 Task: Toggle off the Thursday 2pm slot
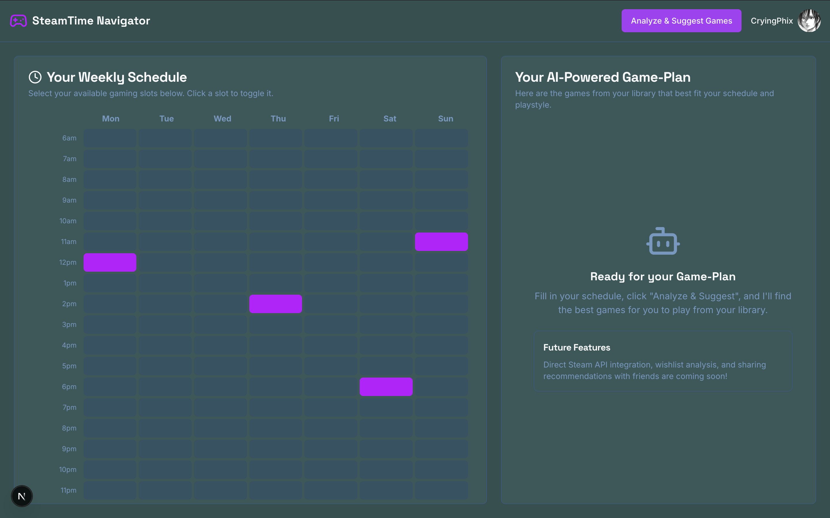point(276,304)
